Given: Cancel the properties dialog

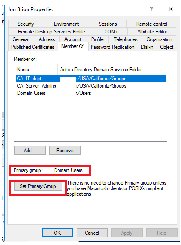Looking at the screenshot, I should tap(92, 233).
